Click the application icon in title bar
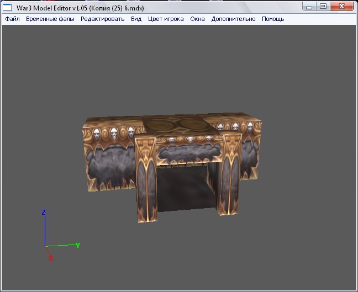This screenshot has width=358, height=292. (7, 8)
